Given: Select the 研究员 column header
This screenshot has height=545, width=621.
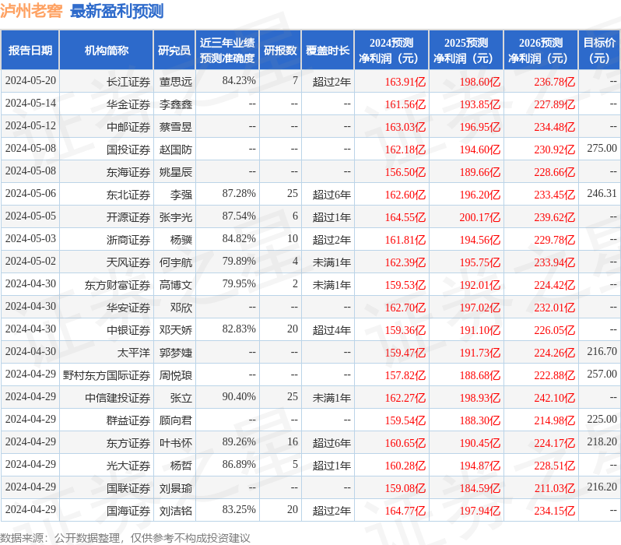Looking at the screenshot, I should pos(174,51).
